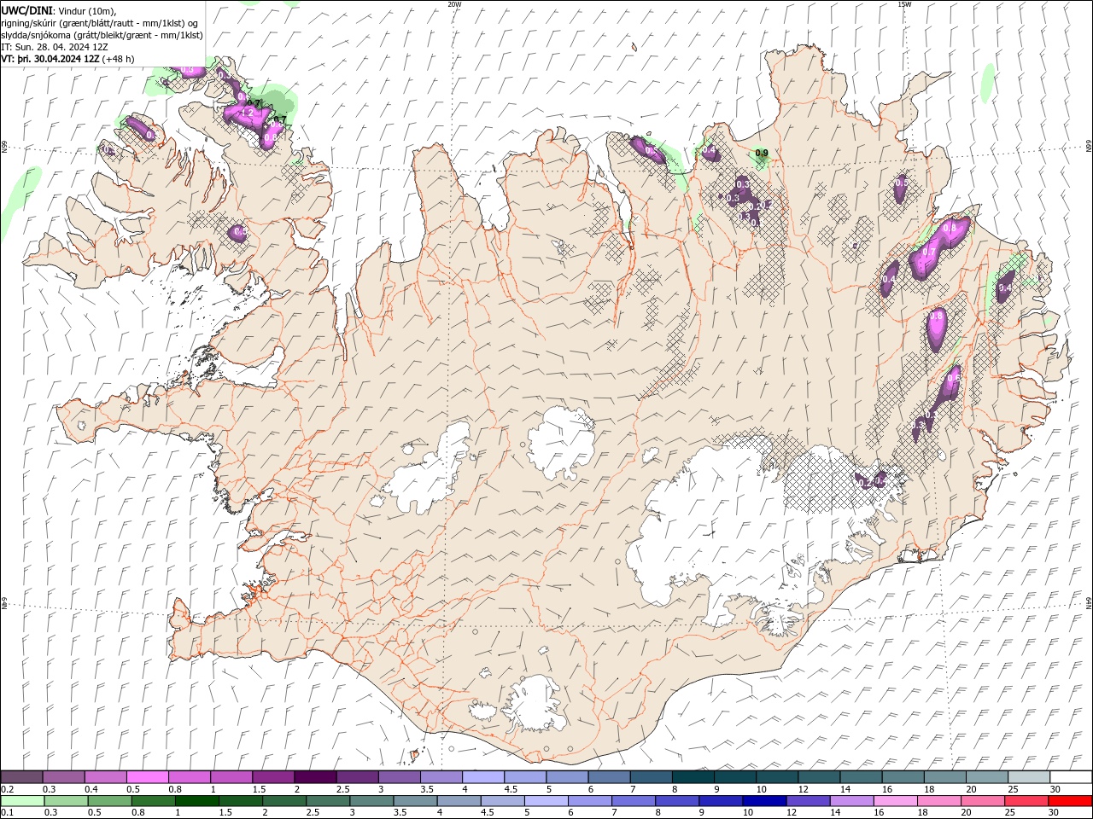Select the 3 swatch on the rain scale
Image resolution: width=1093 pixels, height=819 pixels.
(371, 801)
